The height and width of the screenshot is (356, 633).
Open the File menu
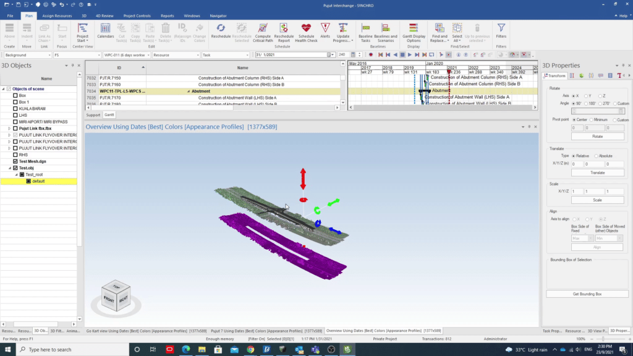10,15
